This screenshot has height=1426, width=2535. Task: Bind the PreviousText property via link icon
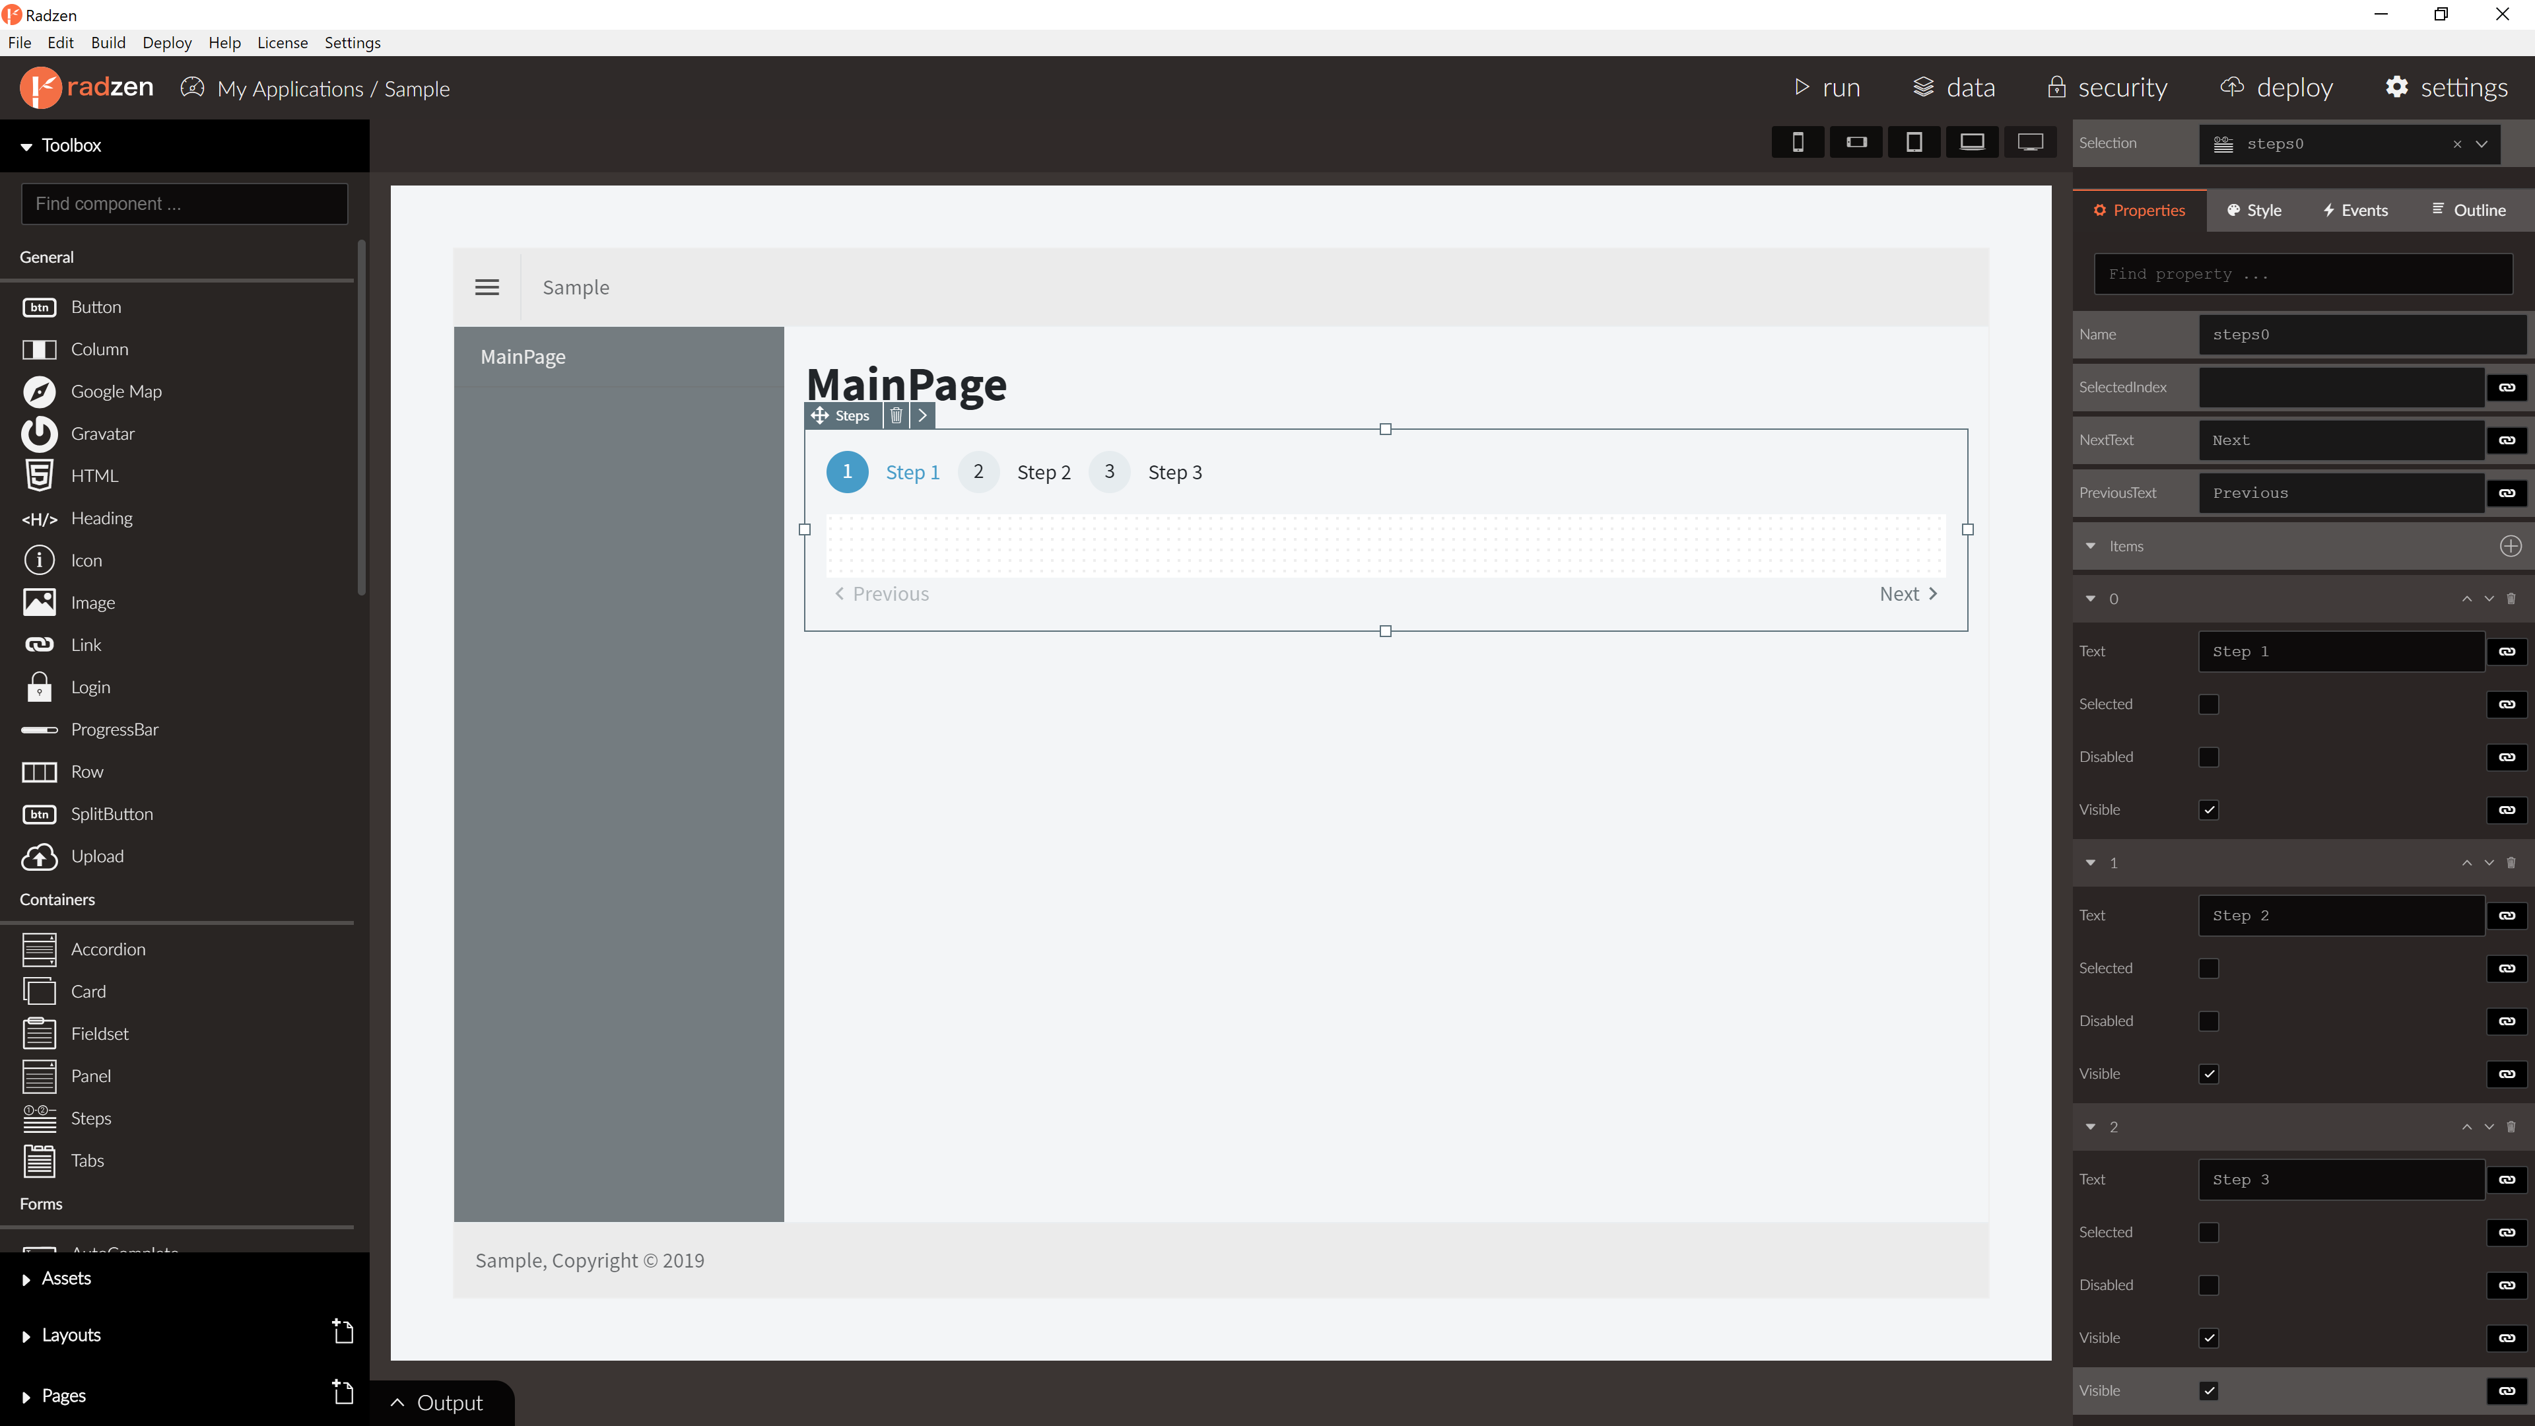pyautogui.click(x=2507, y=493)
